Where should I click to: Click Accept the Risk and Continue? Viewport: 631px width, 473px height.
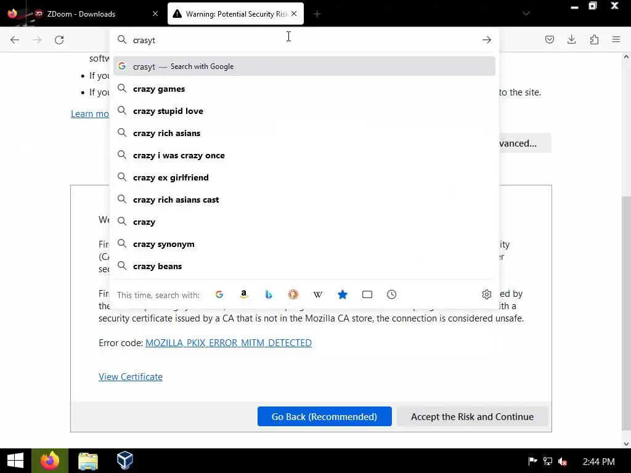coord(472,416)
